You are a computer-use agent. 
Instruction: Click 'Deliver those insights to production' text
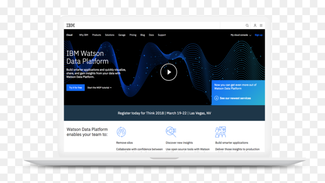(237, 149)
